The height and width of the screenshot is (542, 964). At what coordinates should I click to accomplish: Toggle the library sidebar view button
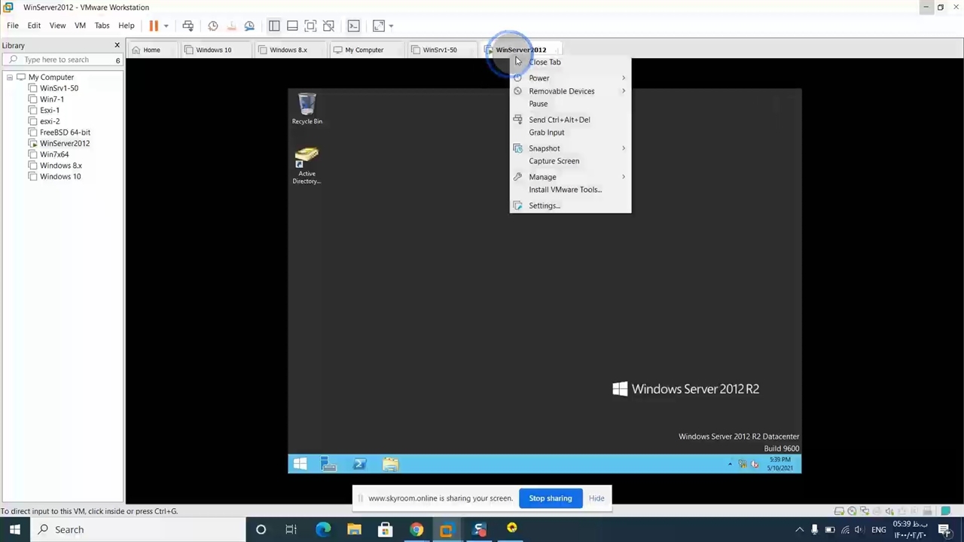coord(274,26)
